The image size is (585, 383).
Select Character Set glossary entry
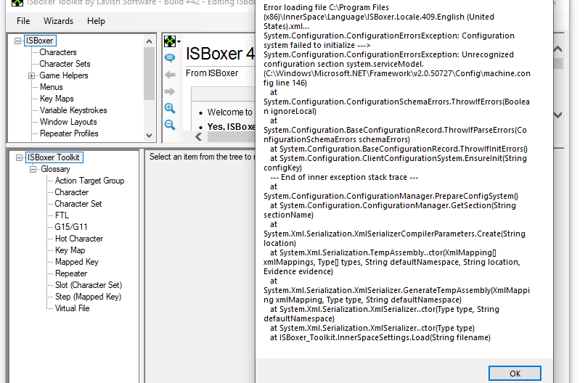78,204
